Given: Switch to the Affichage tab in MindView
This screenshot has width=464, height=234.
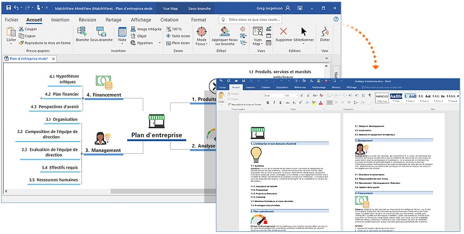Looking at the screenshot, I should [x=141, y=20].
